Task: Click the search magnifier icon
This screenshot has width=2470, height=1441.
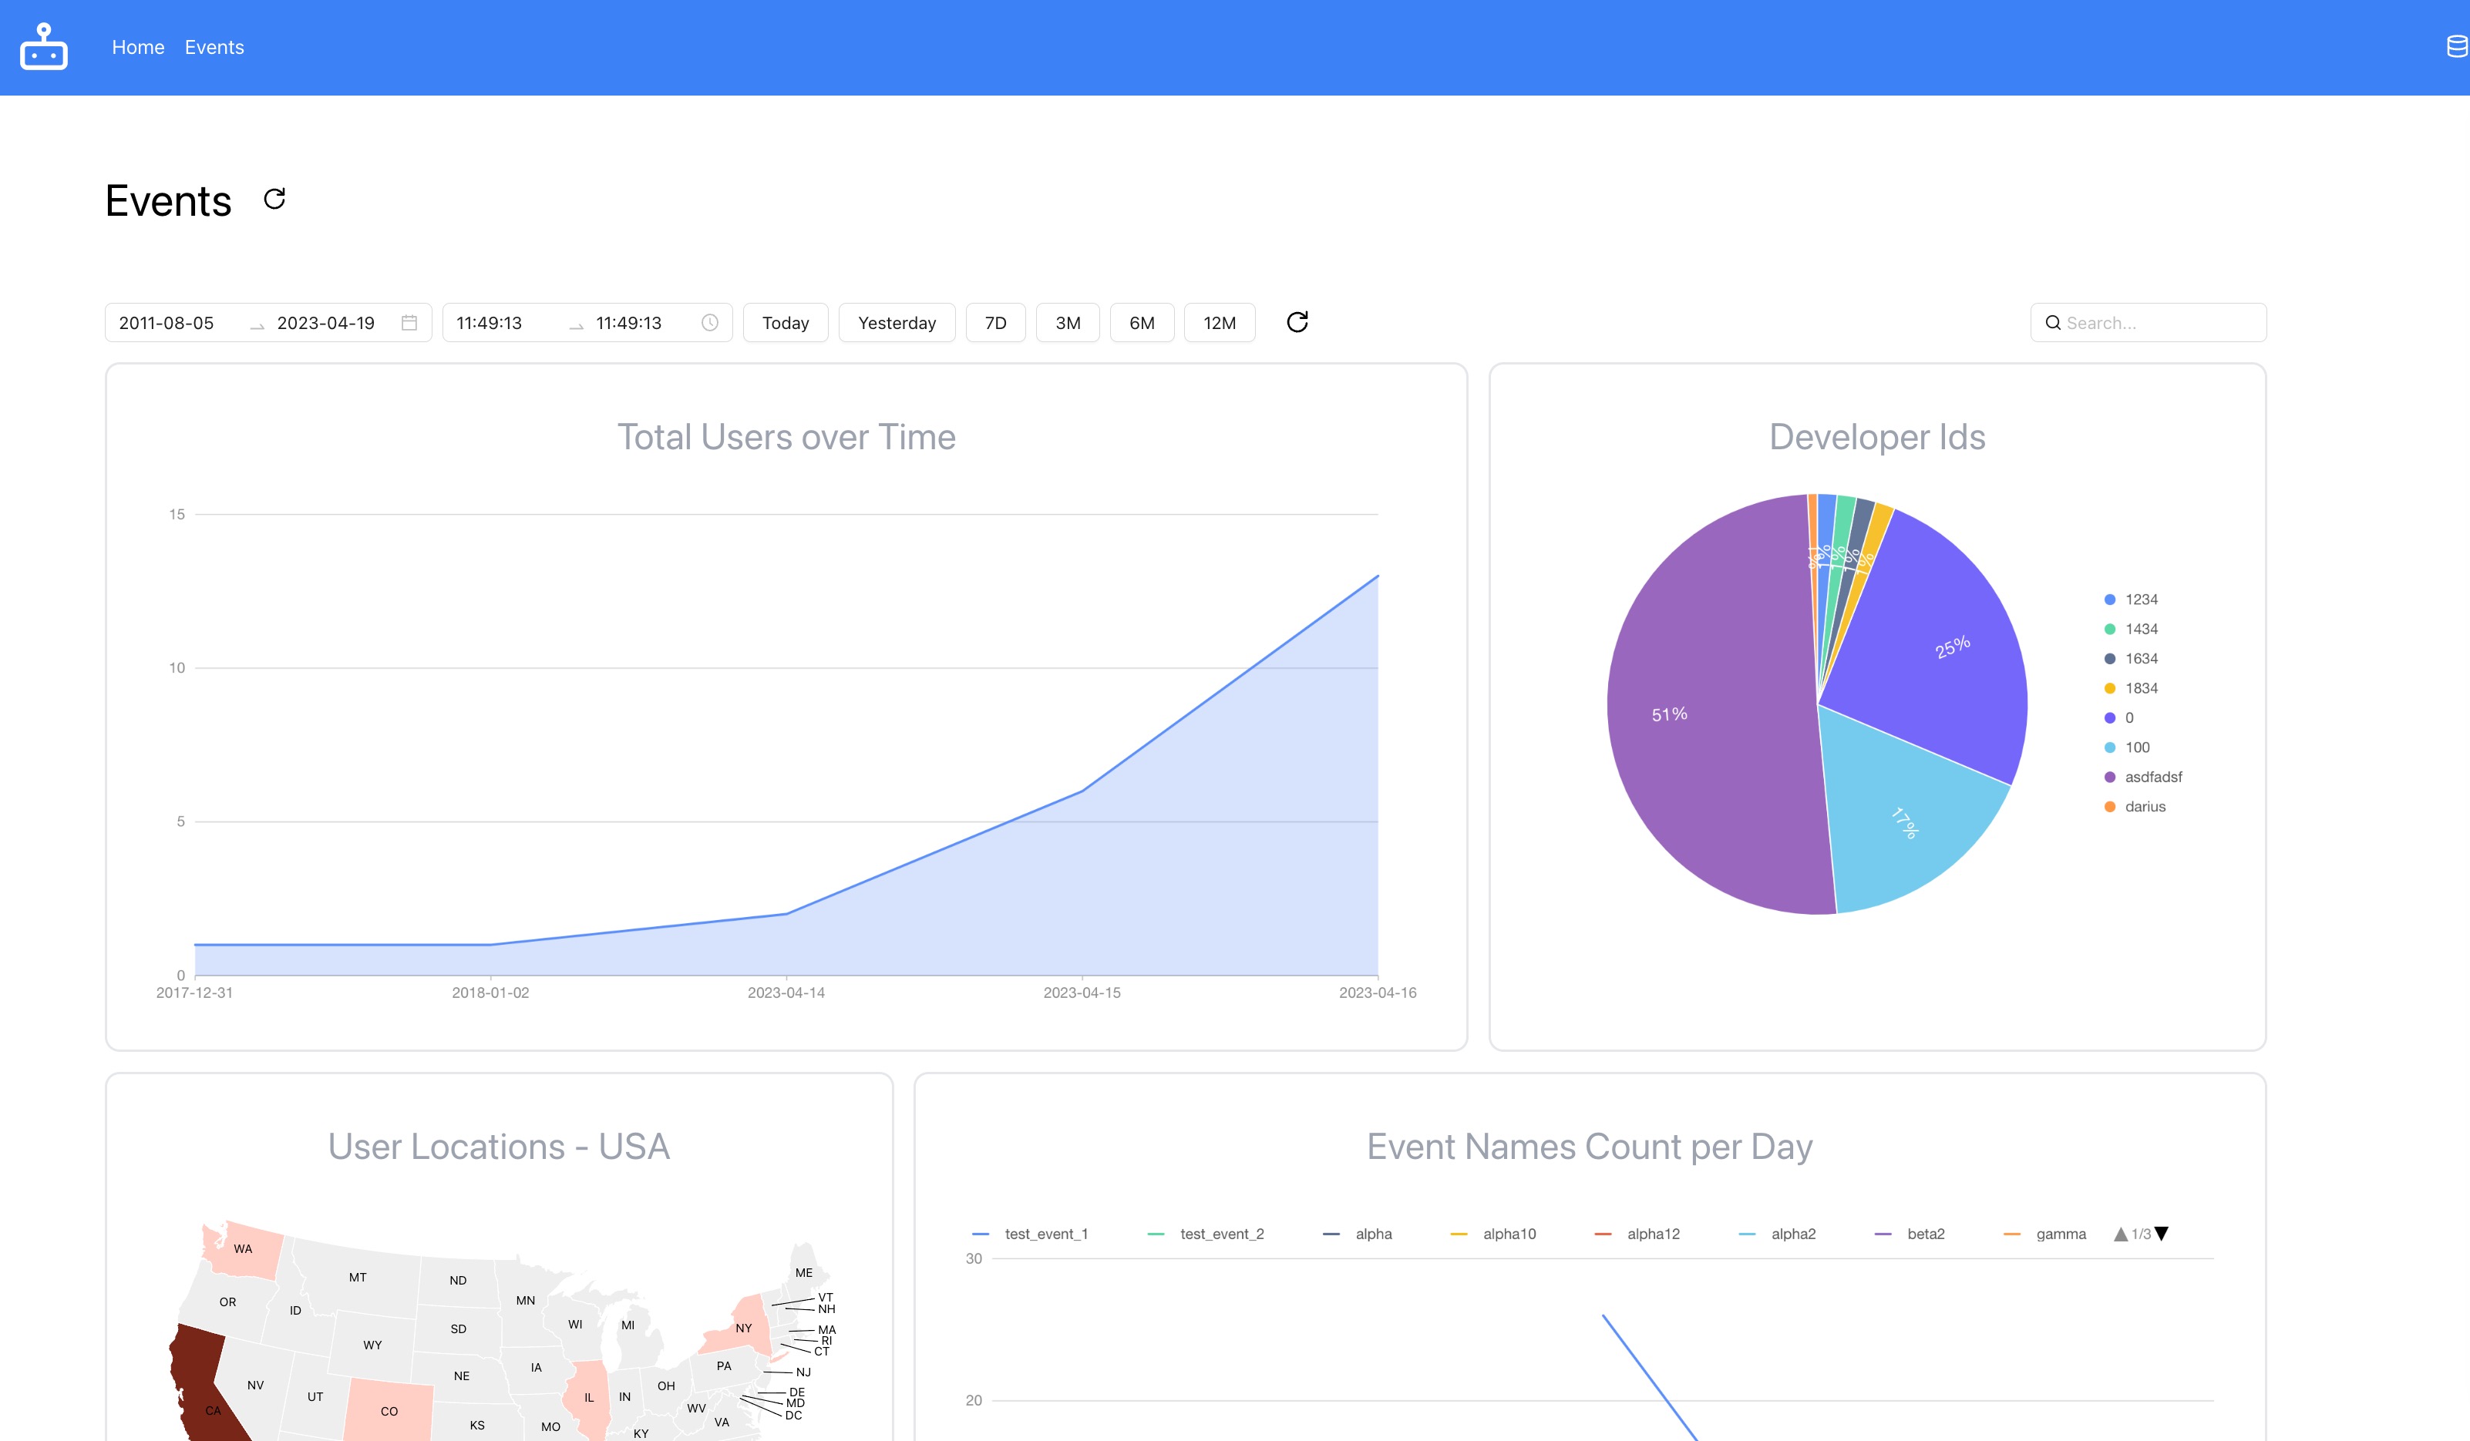Action: (2052, 322)
